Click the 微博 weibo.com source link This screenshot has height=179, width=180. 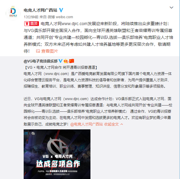pos(60,17)
